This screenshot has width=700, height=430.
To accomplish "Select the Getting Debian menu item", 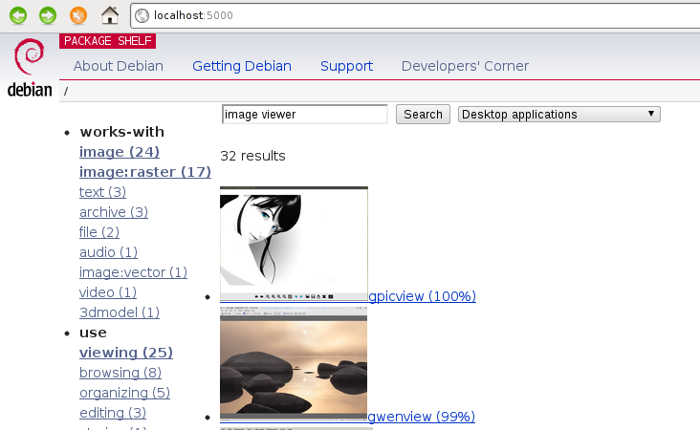I will 241,66.
